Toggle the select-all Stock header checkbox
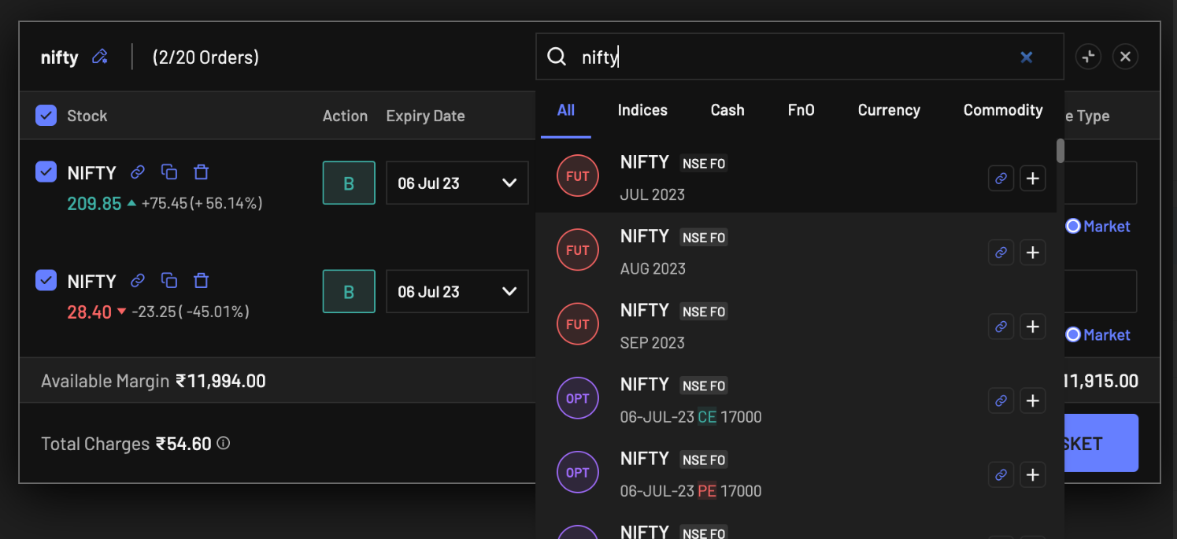The height and width of the screenshot is (539, 1177). [x=46, y=116]
